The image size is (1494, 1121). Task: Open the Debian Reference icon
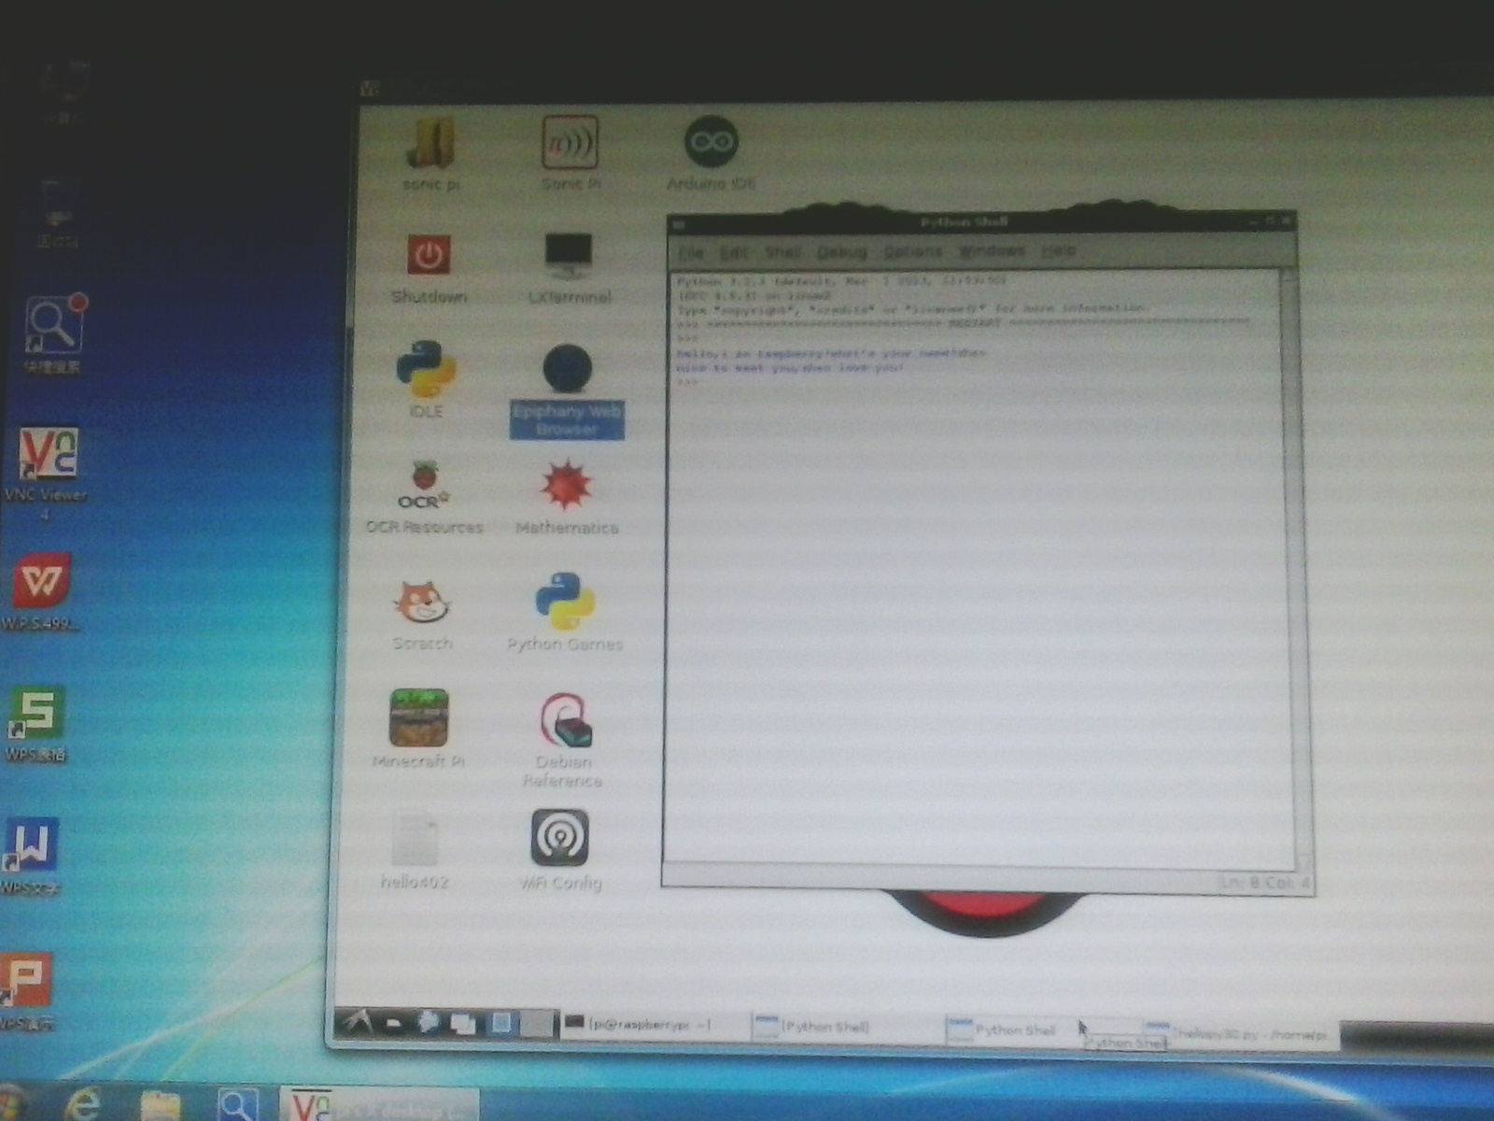tap(565, 719)
